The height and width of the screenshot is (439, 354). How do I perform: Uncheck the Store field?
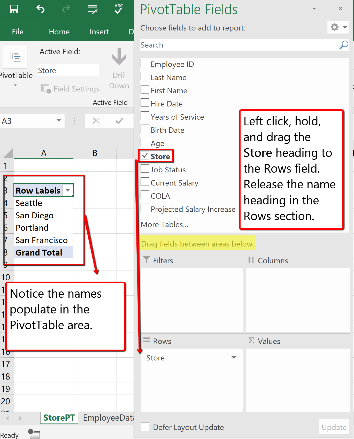145,155
